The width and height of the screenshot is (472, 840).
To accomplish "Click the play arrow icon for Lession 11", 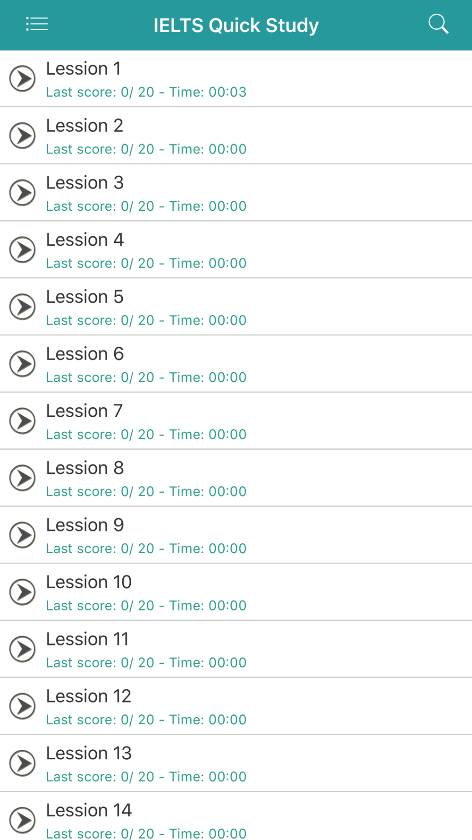I will tap(23, 649).
